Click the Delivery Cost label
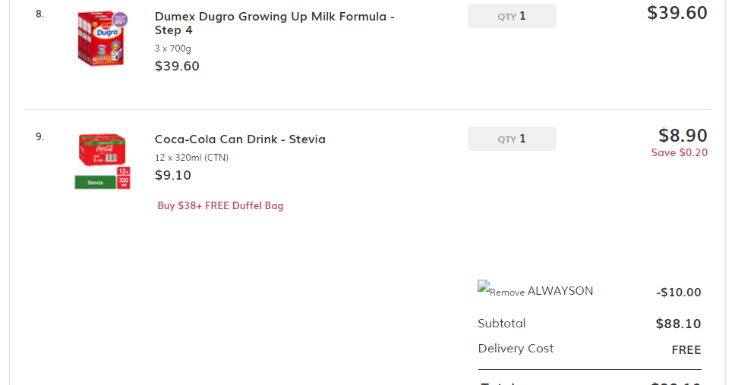Viewport: 735px width, 385px height. tap(516, 349)
